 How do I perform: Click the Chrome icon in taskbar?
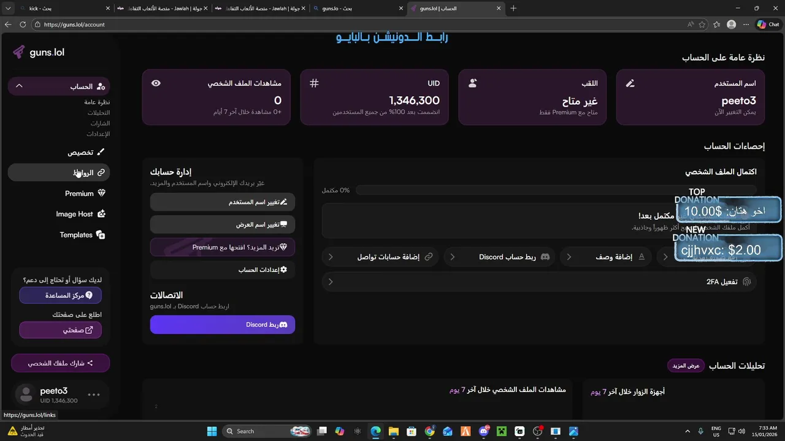coord(429,431)
